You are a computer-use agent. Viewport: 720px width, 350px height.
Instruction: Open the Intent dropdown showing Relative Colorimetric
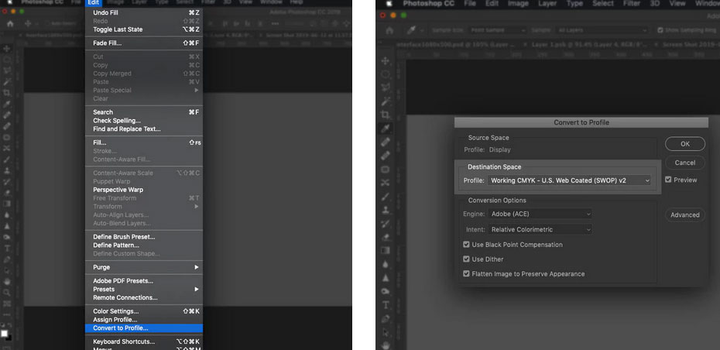tap(540, 229)
